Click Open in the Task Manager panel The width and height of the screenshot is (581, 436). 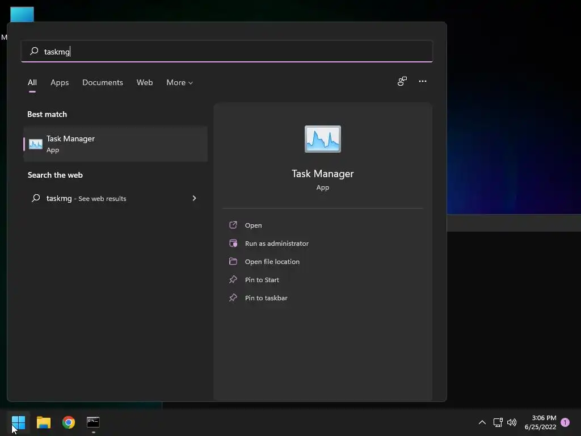254,225
